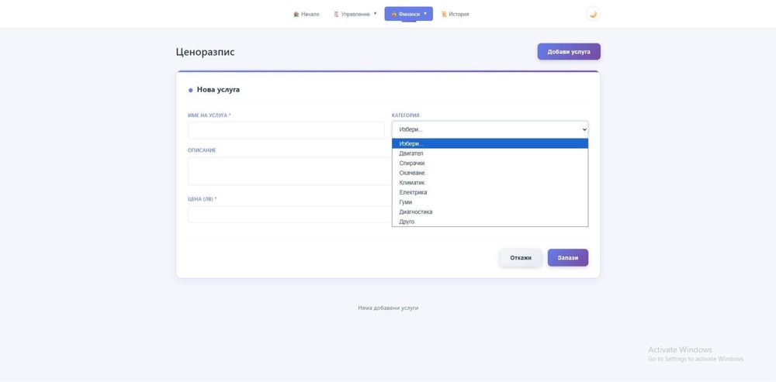Click the house icon next to Начало
This screenshot has height=382, width=776.
click(296, 14)
